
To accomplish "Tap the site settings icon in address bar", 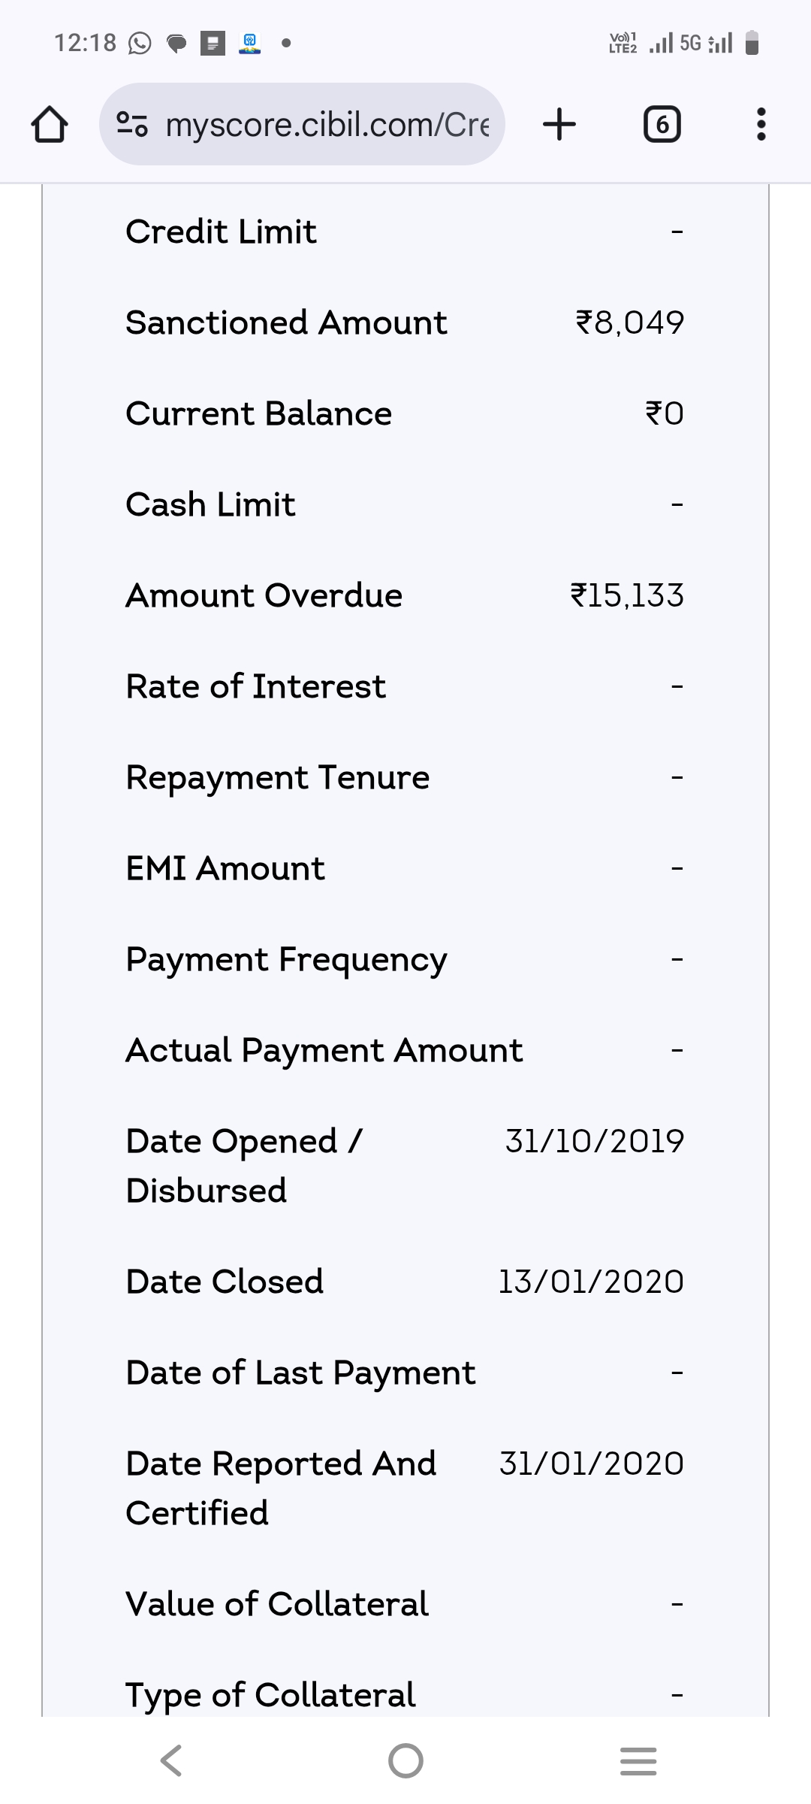I will 131,125.
